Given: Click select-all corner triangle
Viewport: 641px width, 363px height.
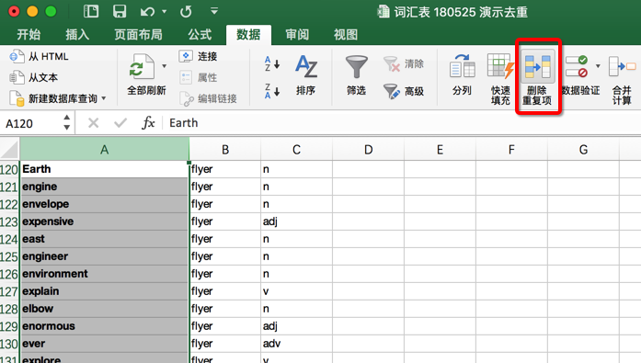Looking at the screenshot, I should [x=9, y=149].
